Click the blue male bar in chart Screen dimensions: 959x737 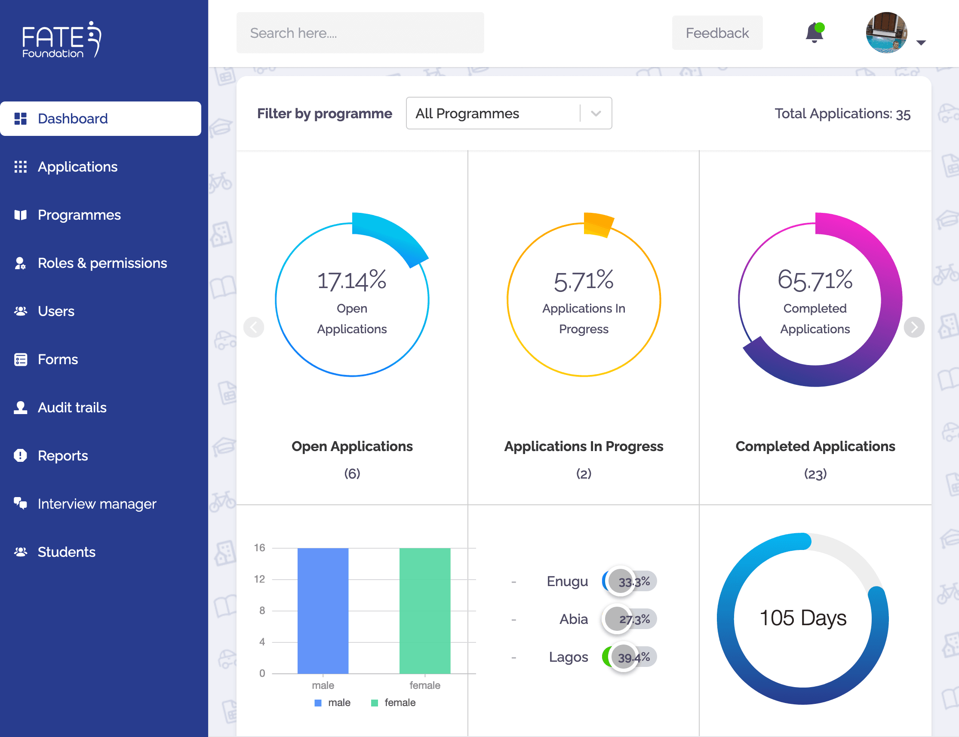[x=323, y=610]
